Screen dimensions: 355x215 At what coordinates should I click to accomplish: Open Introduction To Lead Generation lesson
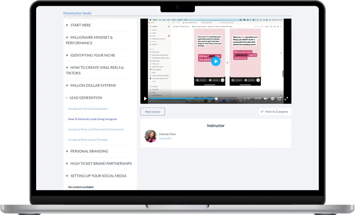pos(88,109)
